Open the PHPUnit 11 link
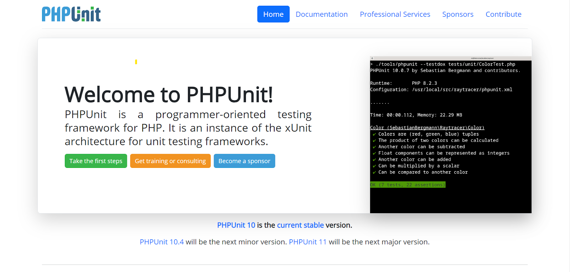This screenshot has height=272, width=570. 308,242
